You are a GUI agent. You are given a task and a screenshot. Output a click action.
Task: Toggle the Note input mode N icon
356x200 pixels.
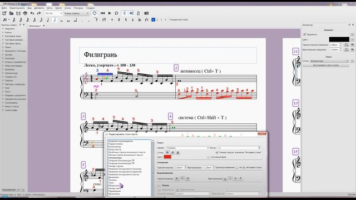click(5, 20)
